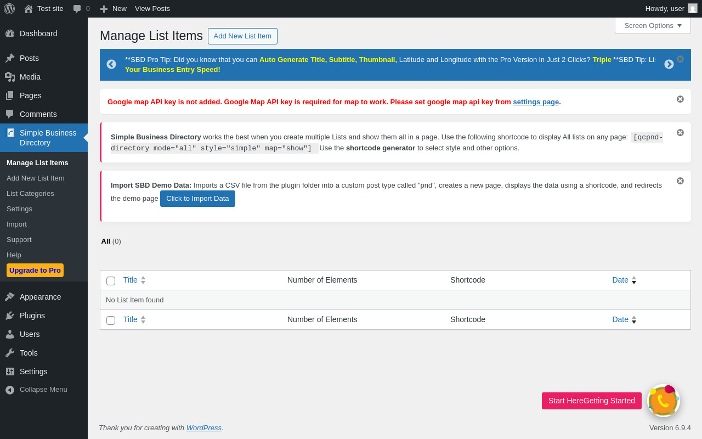Open the WordPress link in footer
Image resolution: width=702 pixels, height=439 pixels.
204,427
